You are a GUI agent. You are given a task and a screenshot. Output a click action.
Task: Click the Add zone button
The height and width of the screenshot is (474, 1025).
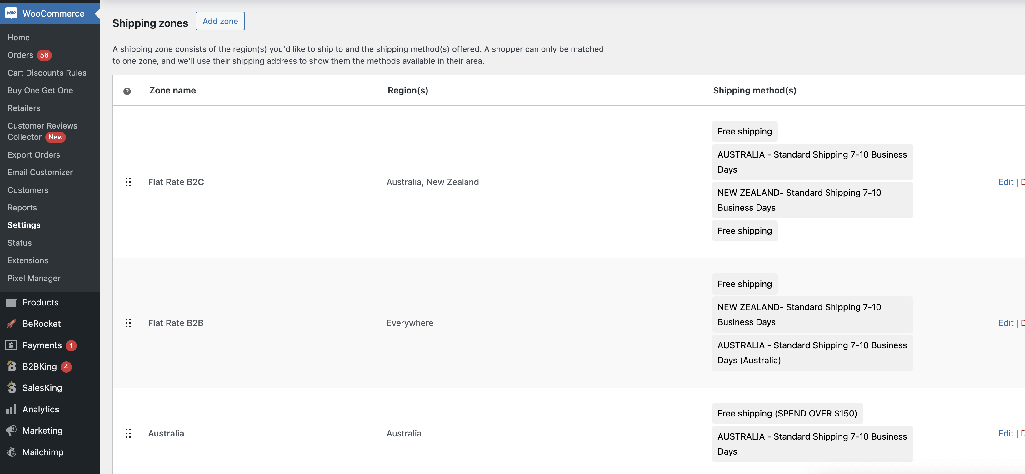(x=220, y=21)
